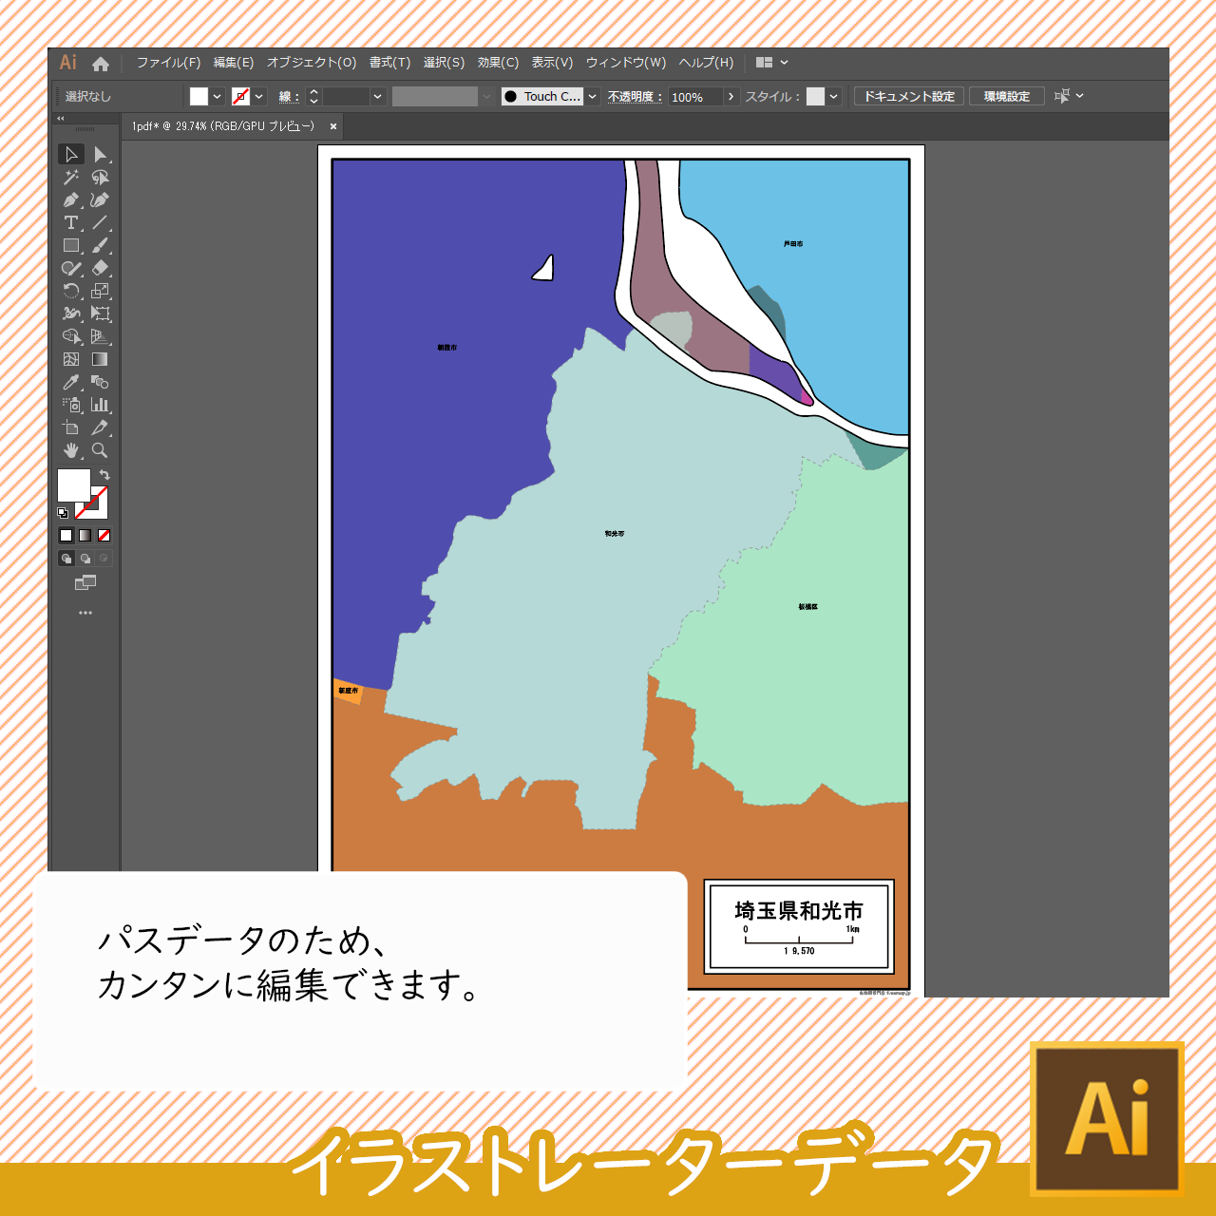This screenshot has width=1216, height=1216.
Task: Open the 効果(C) menu
Action: pos(498,63)
